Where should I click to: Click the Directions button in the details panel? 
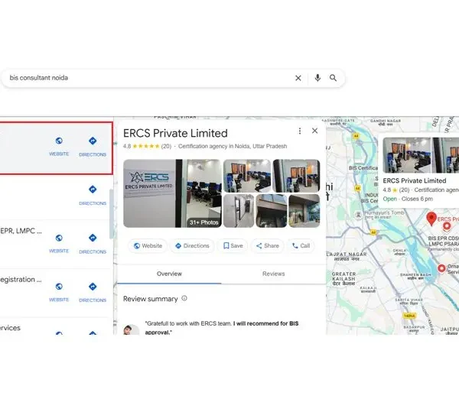tap(192, 245)
